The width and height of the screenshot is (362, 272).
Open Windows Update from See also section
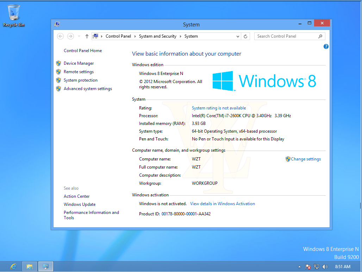[x=80, y=204]
